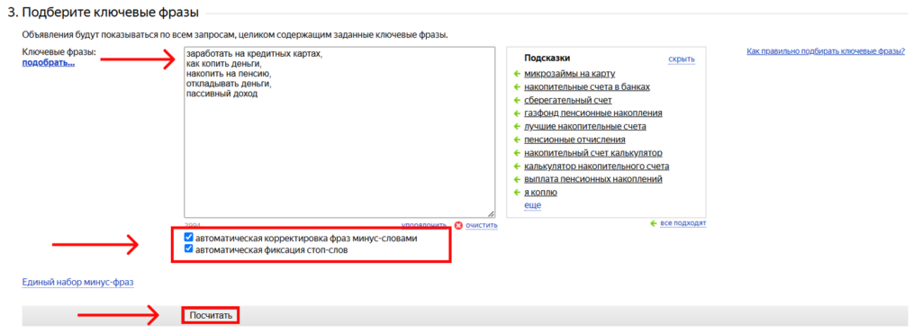Add suggestion arrow for я коплю

coord(517,193)
